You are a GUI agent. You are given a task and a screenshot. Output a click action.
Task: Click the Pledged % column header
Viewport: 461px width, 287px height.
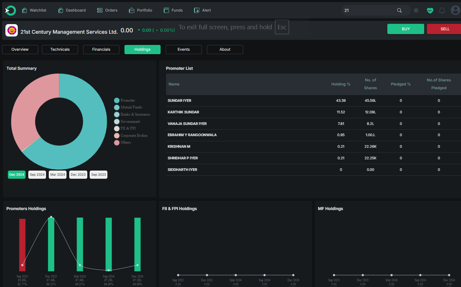[401, 84]
